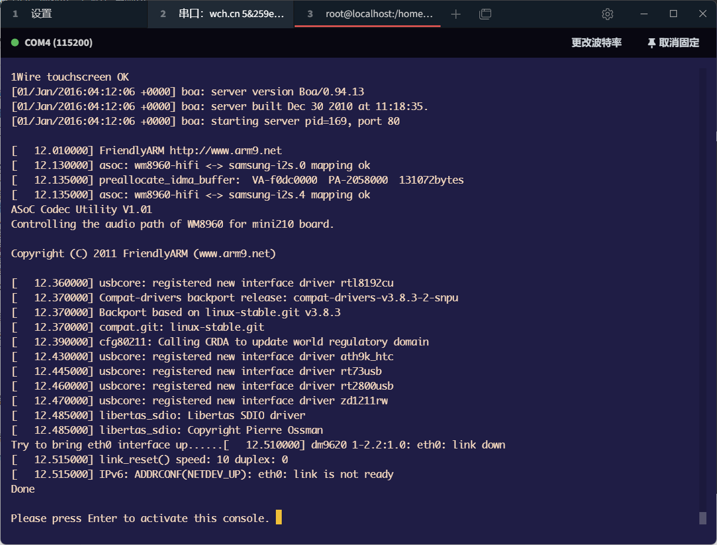Click 'Backport based on linux-stable.git v3.8.3' line
The width and height of the screenshot is (717, 545).
click(x=176, y=313)
